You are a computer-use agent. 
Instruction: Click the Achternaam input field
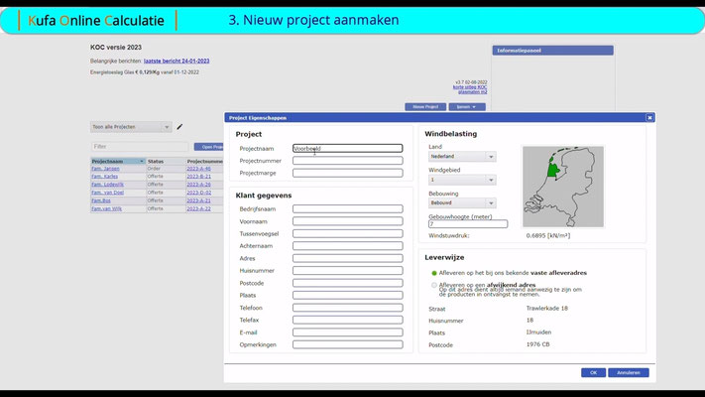(x=348, y=246)
